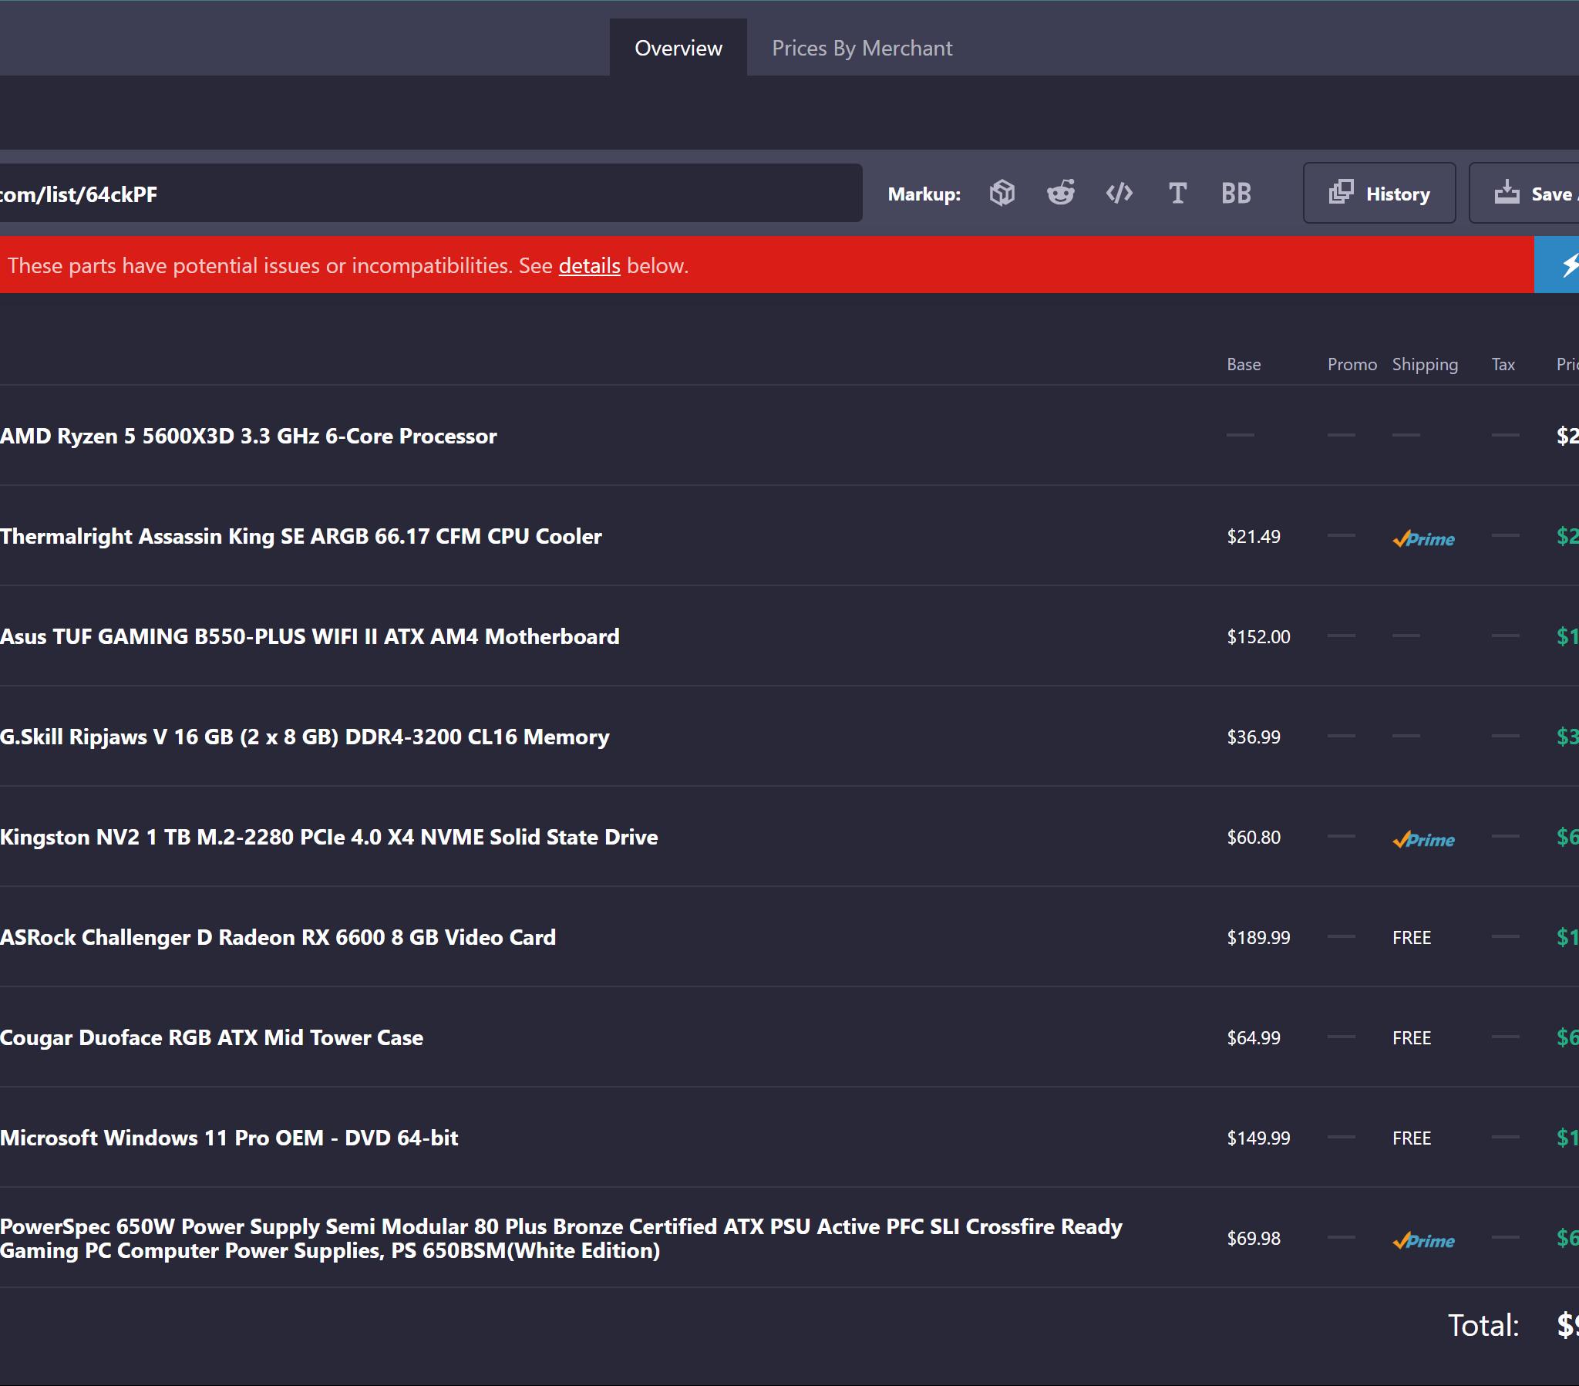This screenshot has height=1386, width=1579.
Task: Click the Shipping column header
Action: [1425, 365]
